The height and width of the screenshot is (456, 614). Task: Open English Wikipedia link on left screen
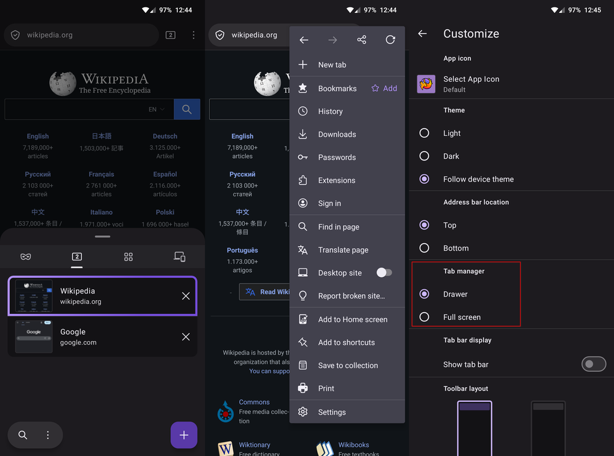coord(37,136)
